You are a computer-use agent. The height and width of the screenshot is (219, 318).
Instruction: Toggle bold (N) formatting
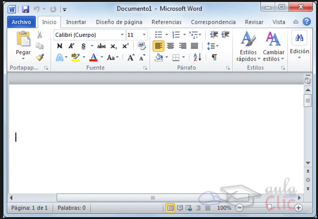[60, 46]
